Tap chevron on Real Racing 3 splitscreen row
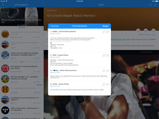The image size is (159, 119). (x=42, y=100)
